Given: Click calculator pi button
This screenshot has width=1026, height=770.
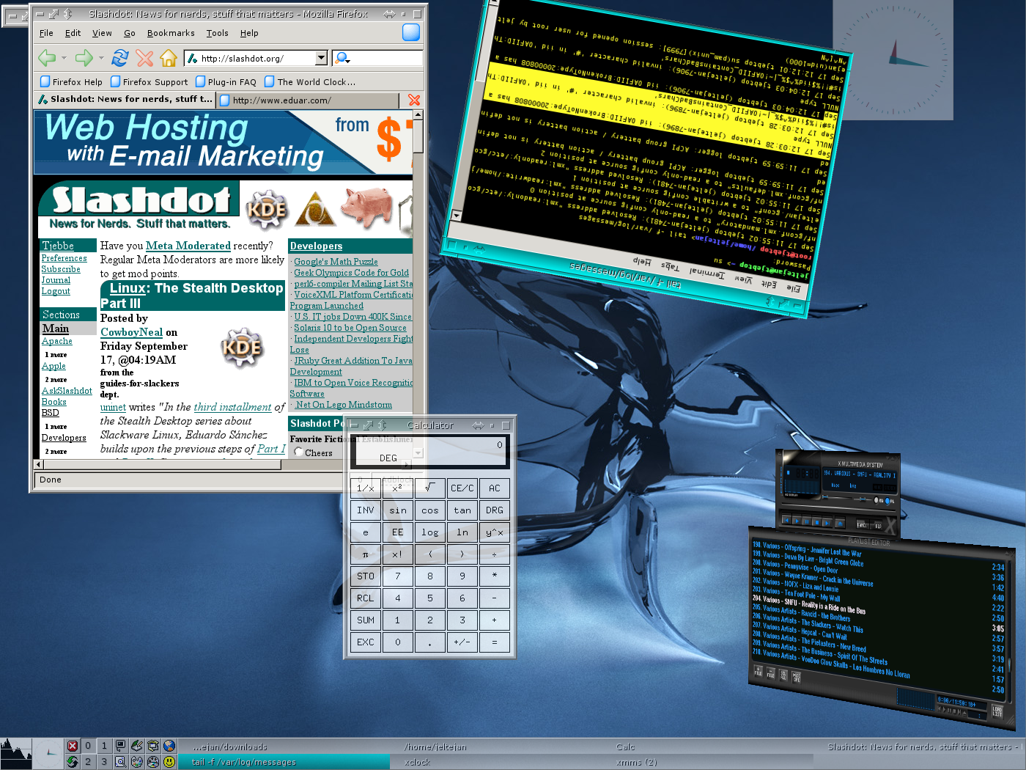Looking at the screenshot, I should 366,554.
